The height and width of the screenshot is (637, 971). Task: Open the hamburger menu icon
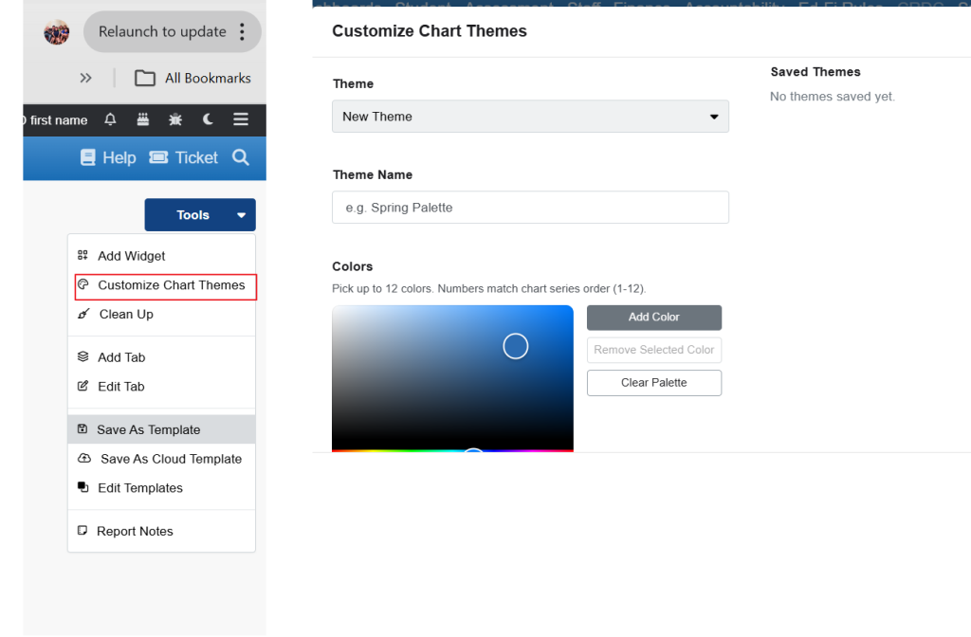[241, 119]
